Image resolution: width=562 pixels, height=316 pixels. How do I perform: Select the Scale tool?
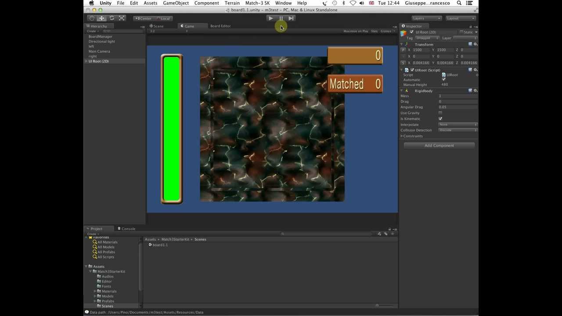pos(122,18)
